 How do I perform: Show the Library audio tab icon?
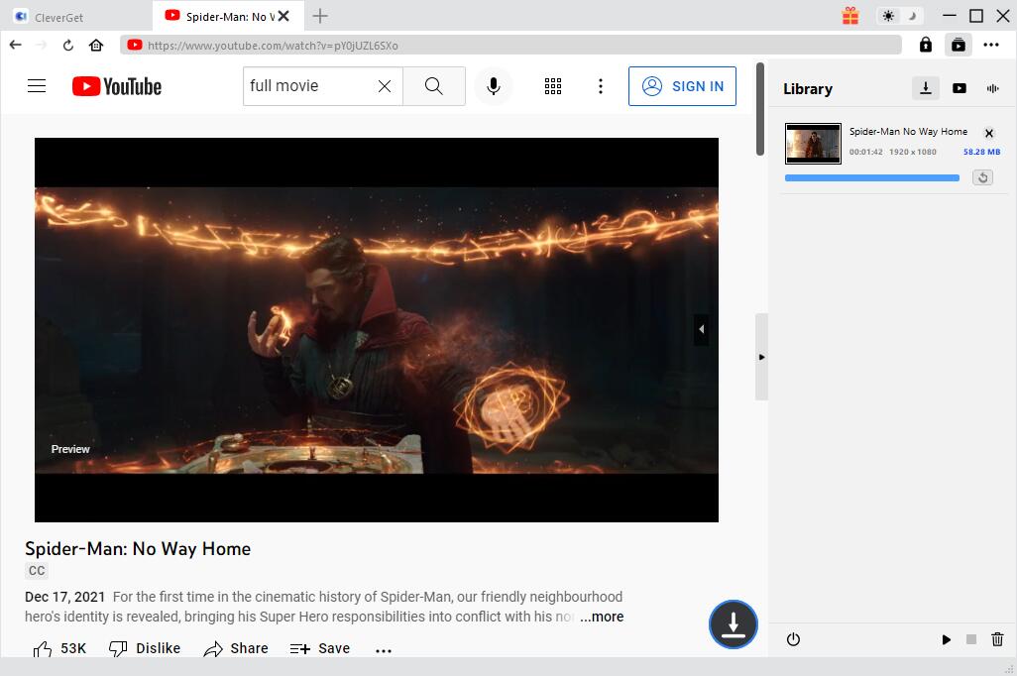tap(992, 88)
